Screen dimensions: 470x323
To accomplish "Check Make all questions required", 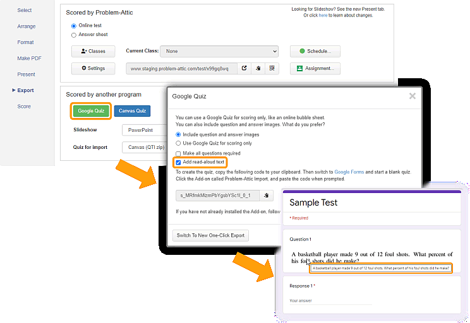I will click(178, 153).
